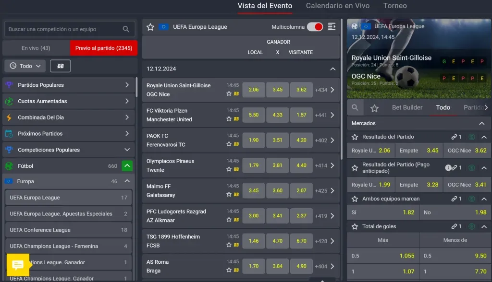Click the search magnifier in competition search box
The height and width of the screenshot is (282, 492).
(x=126, y=29)
